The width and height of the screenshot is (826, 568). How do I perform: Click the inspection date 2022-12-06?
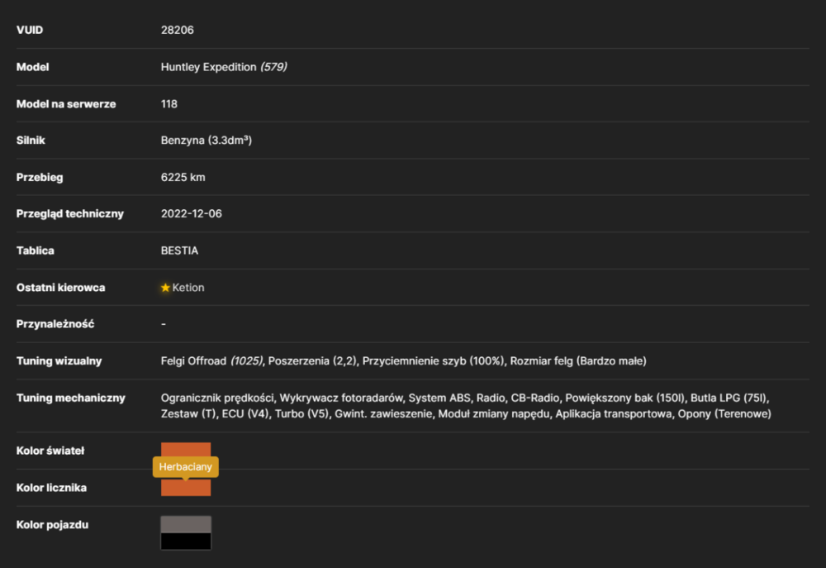tap(192, 213)
